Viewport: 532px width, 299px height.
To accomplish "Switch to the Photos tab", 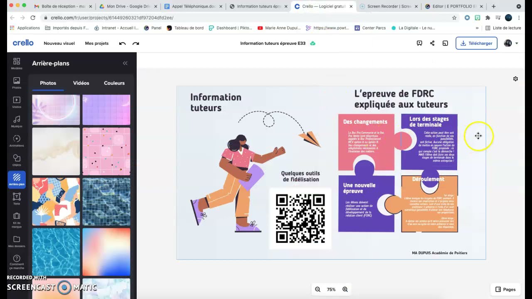I will pos(48,83).
